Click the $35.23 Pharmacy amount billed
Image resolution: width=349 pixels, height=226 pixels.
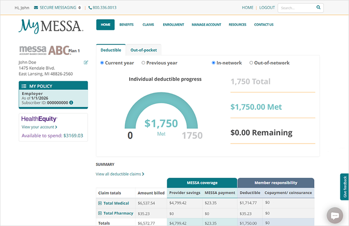pos(144,213)
